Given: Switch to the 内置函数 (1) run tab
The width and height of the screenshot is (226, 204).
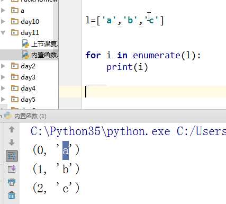Looking at the screenshot, I should click(x=30, y=116).
